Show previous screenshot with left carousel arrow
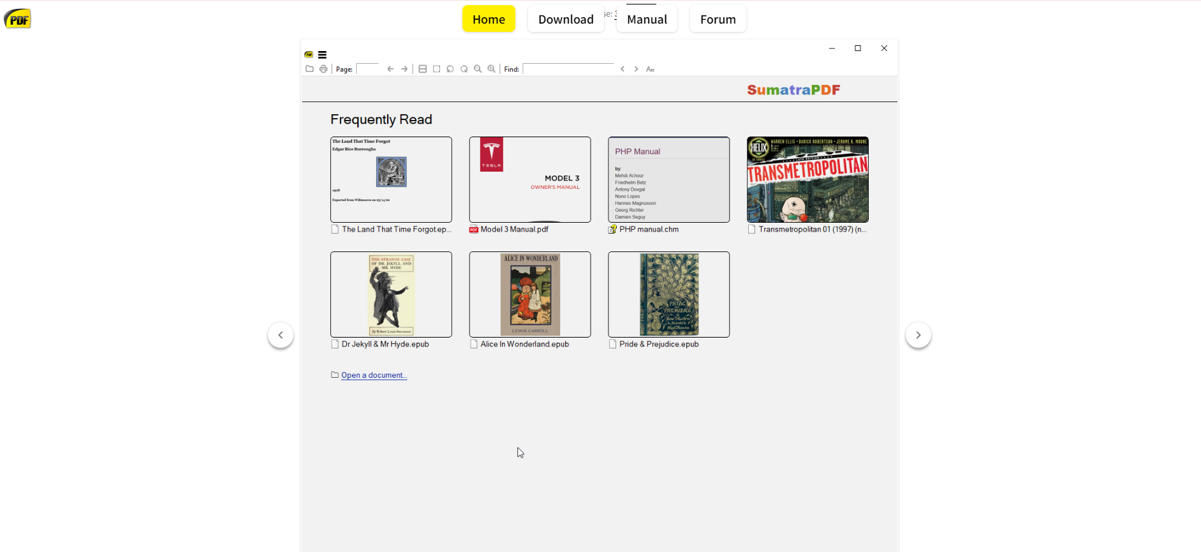The height and width of the screenshot is (552, 1201). (x=281, y=335)
